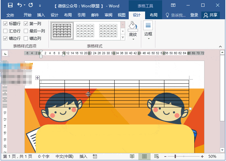Click the Redo icon in title bar

(31, 5)
